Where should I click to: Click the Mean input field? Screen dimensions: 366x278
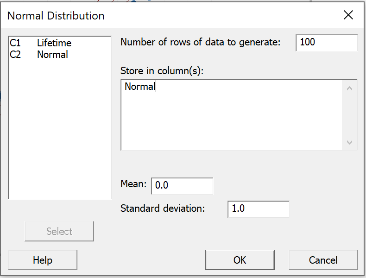point(182,186)
